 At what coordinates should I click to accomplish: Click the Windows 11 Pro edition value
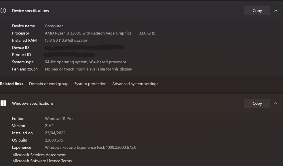(59, 119)
